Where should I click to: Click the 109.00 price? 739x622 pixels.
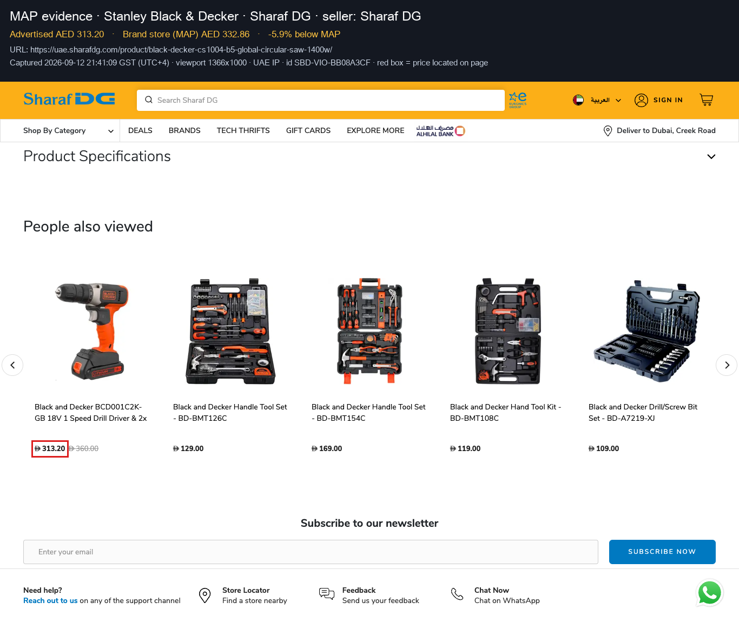pos(604,449)
